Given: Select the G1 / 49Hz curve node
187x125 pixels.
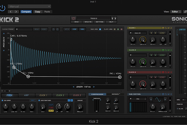Looking at the screenshot, I should coord(28,76).
